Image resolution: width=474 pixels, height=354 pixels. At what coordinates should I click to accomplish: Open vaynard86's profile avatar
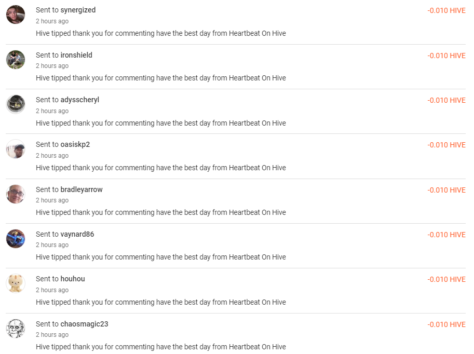coord(16,239)
